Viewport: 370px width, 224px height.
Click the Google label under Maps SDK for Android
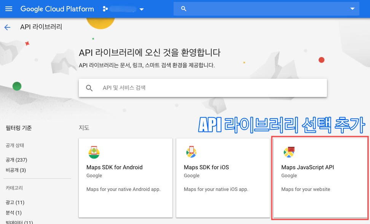tap(94, 176)
